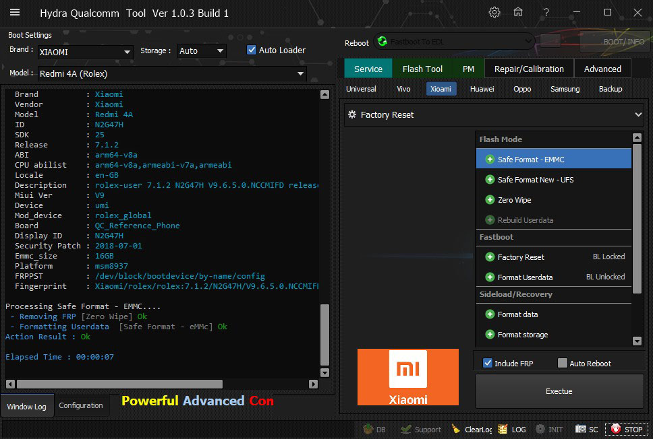This screenshot has height=439, width=653.
Task: Click the LOG file icon
Action: (x=503, y=429)
